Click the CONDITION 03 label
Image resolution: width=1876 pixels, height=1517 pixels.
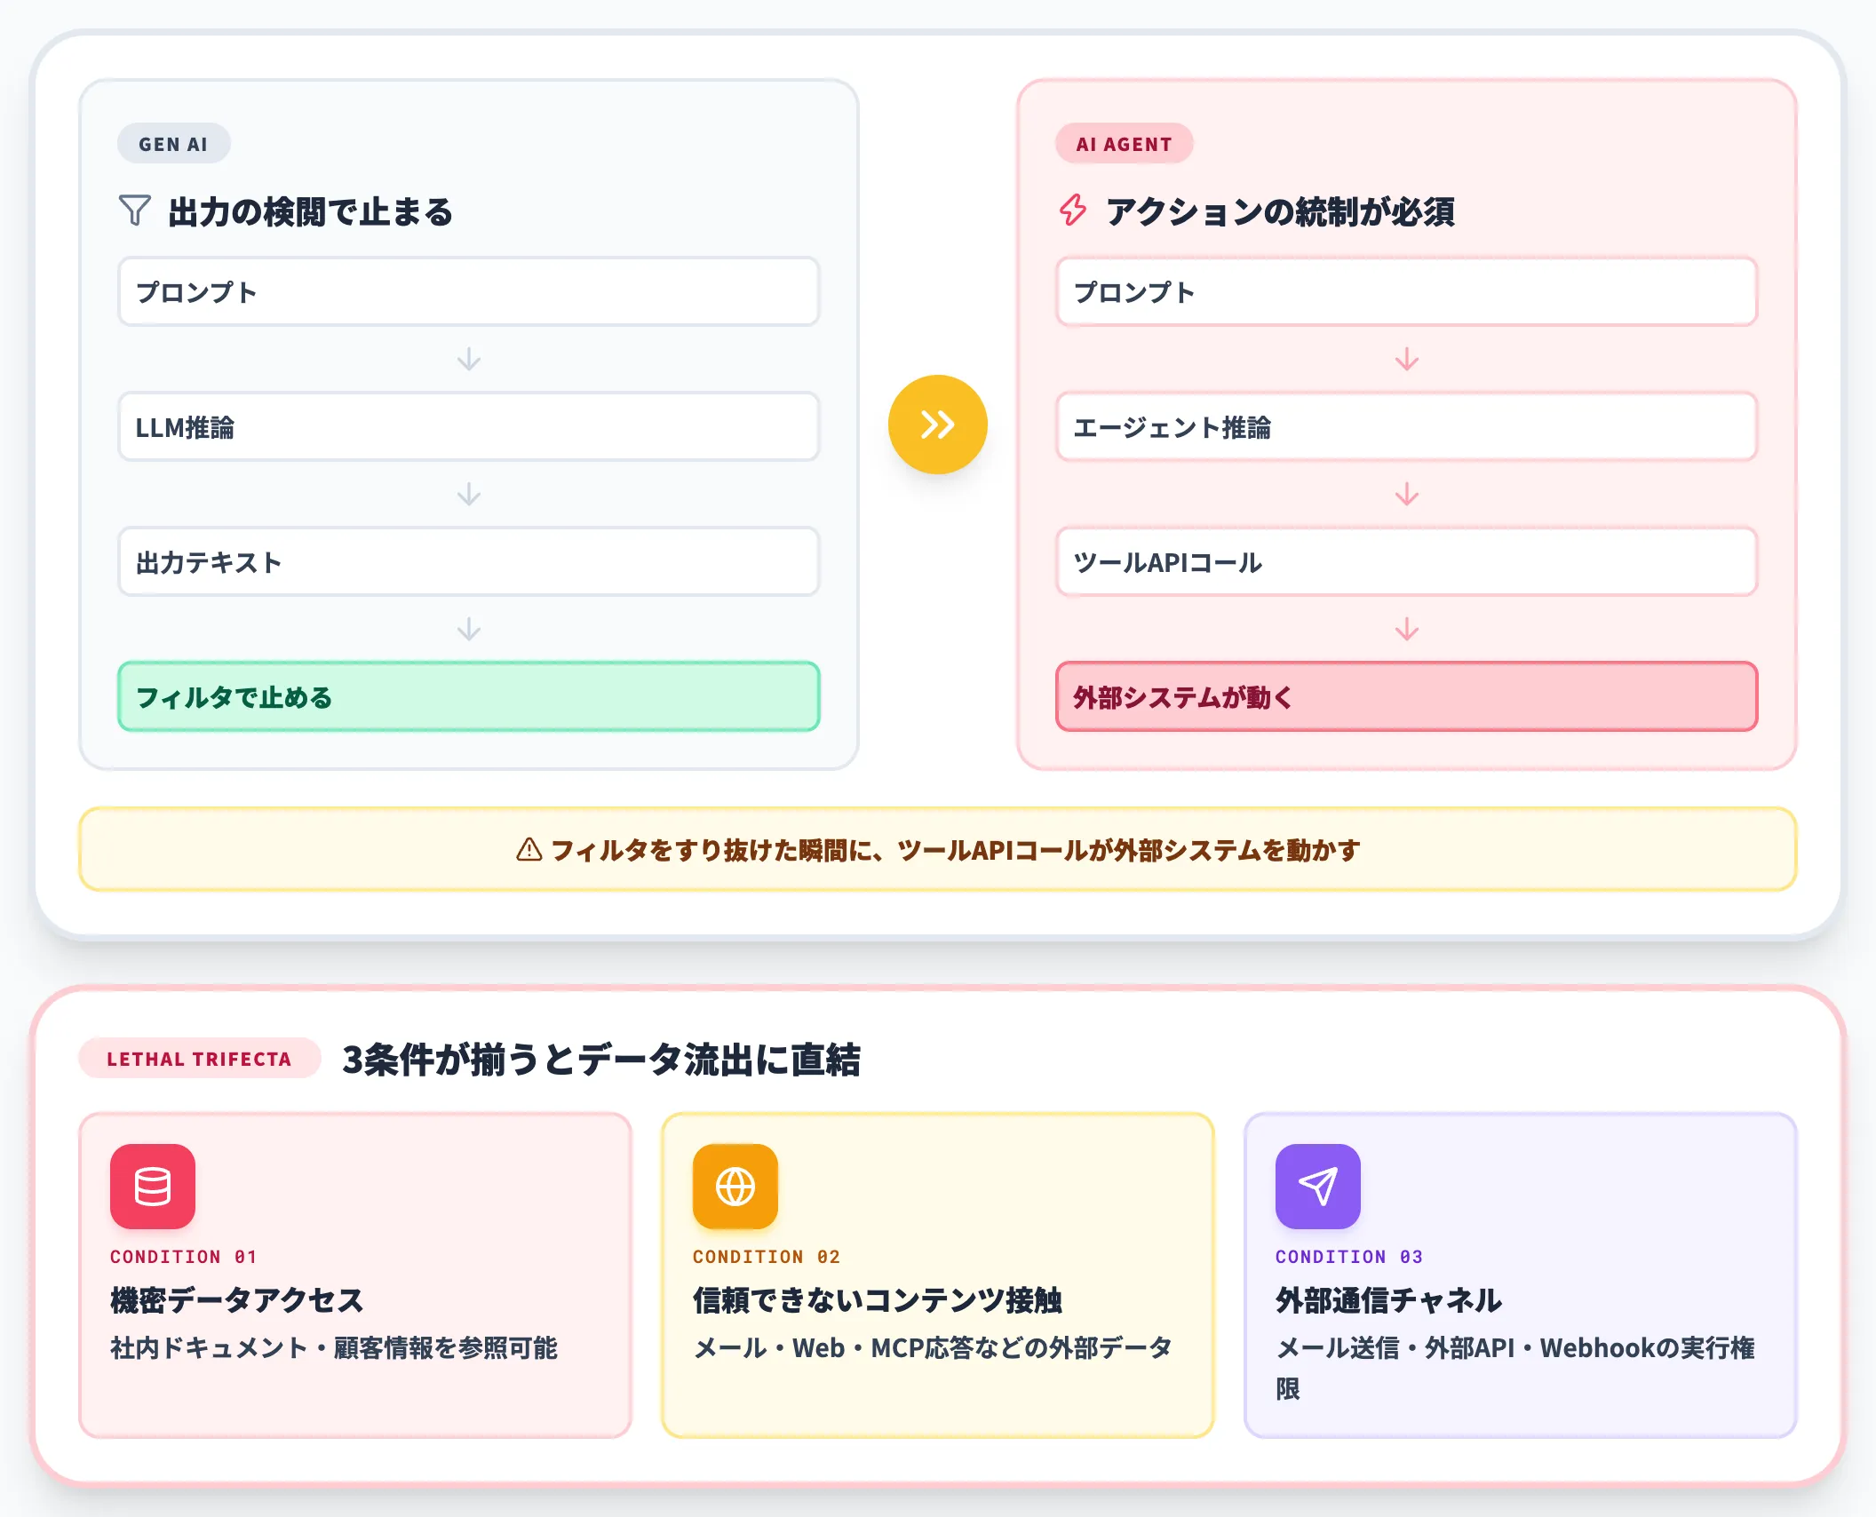(x=1349, y=1257)
